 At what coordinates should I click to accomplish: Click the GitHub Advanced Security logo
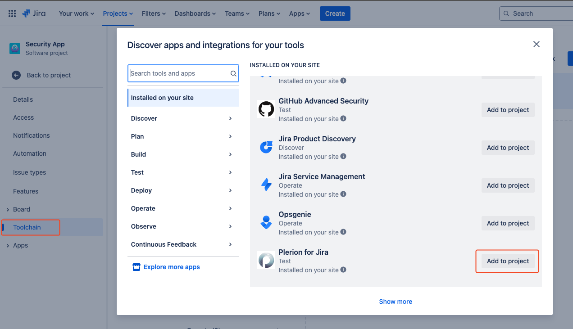(266, 109)
